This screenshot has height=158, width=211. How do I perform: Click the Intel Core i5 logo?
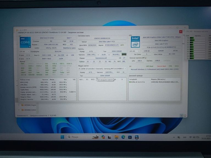click(x=25, y=43)
